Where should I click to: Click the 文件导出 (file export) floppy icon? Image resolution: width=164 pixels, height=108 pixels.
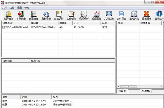pyautogui.click(x=122, y=14)
